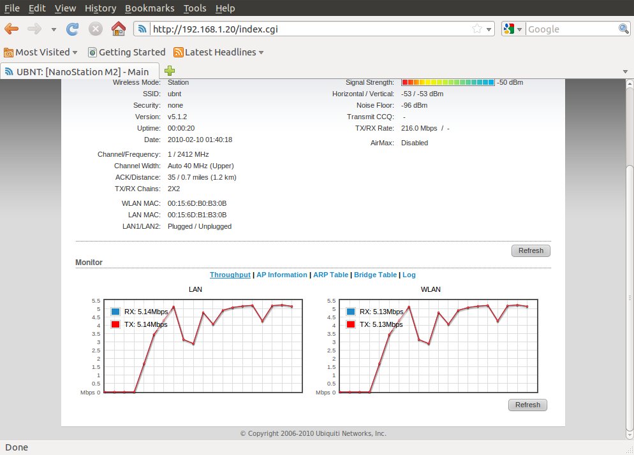This screenshot has height=455, width=634.
Task: Open the history dropdown beside navigation arrows
Action: [x=54, y=29]
